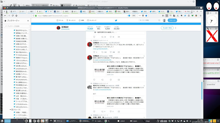Open chevron menu on 暇弁 tweet
The height and width of the screenshot is (123, 220).
[x=144, y=86]
